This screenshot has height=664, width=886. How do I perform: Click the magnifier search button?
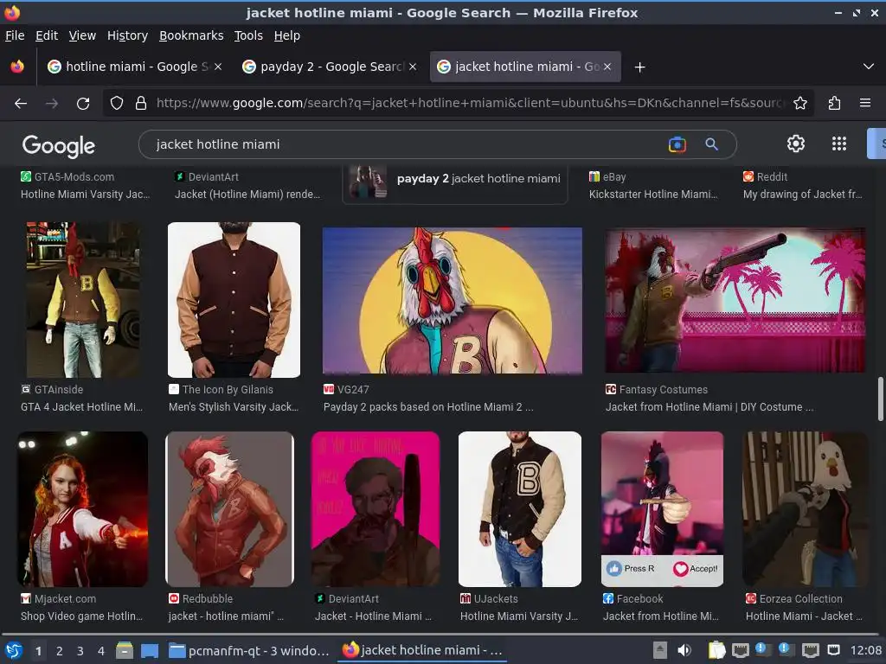(711, 144)
